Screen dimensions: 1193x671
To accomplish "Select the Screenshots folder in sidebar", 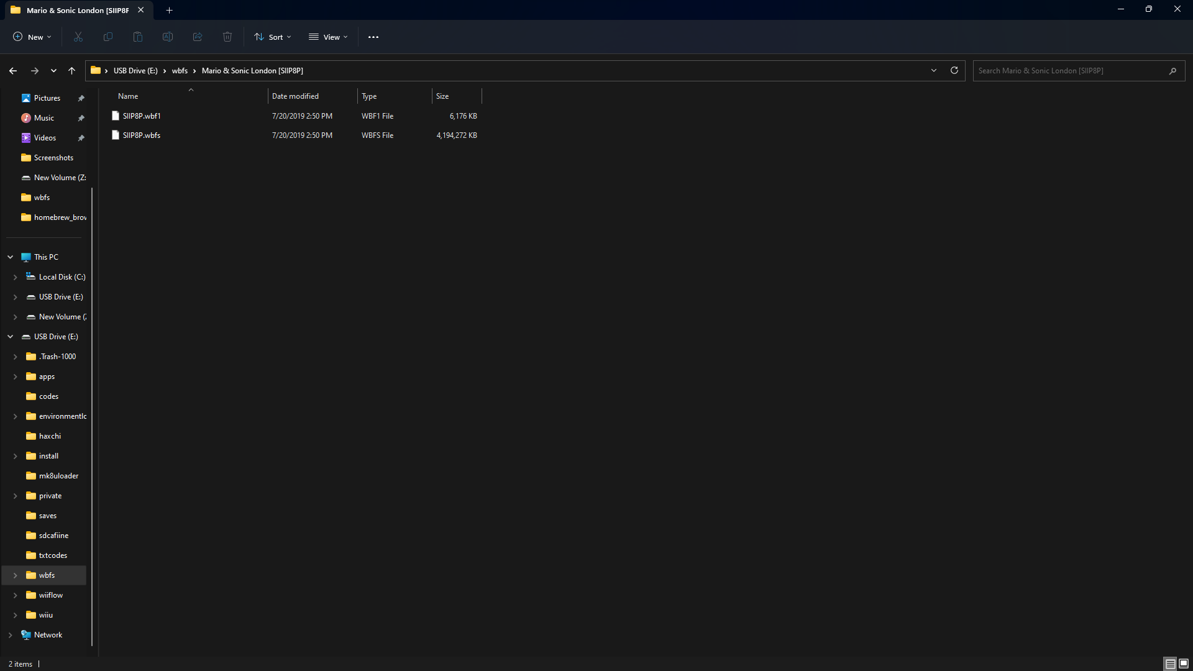I will (x=53, y=158).
